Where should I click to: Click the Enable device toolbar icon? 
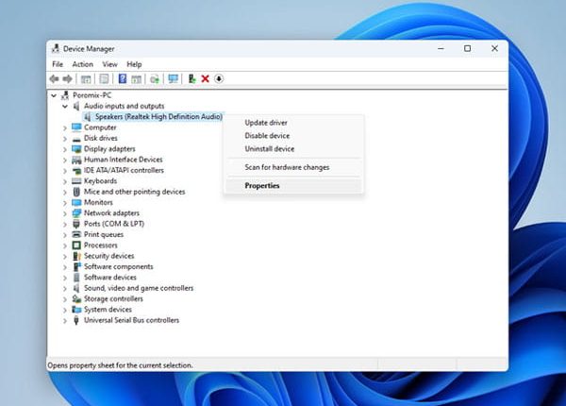[x=192, y=78]
